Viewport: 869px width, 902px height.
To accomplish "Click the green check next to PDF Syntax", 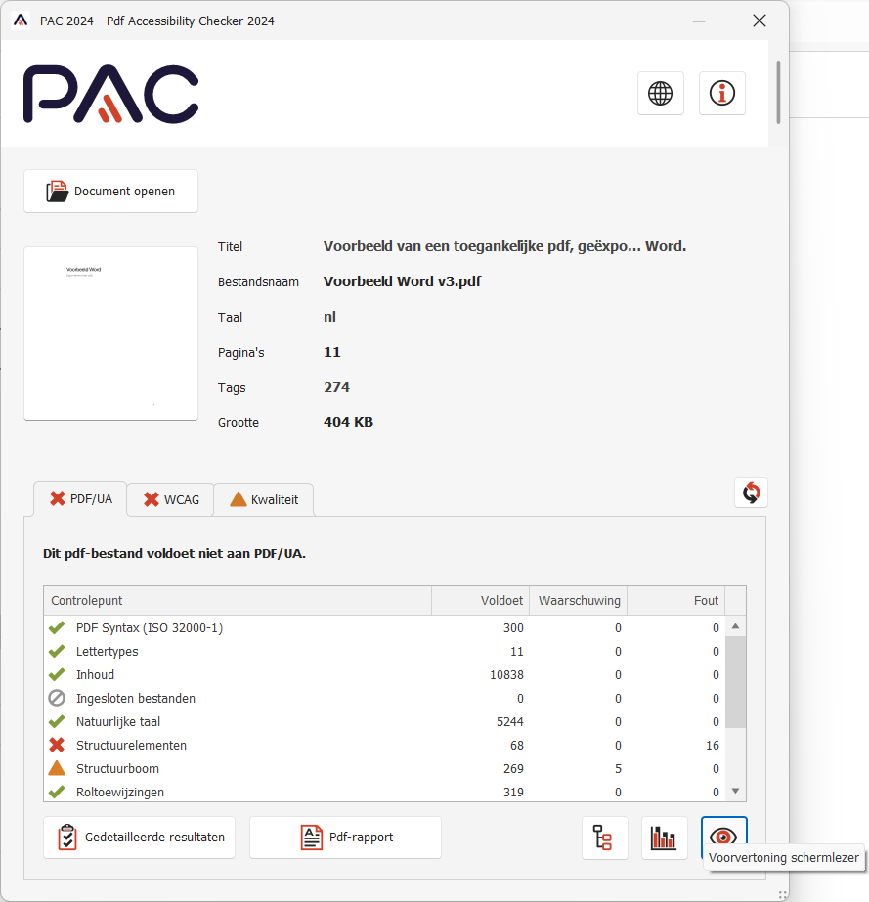I will tap(57, 627).
